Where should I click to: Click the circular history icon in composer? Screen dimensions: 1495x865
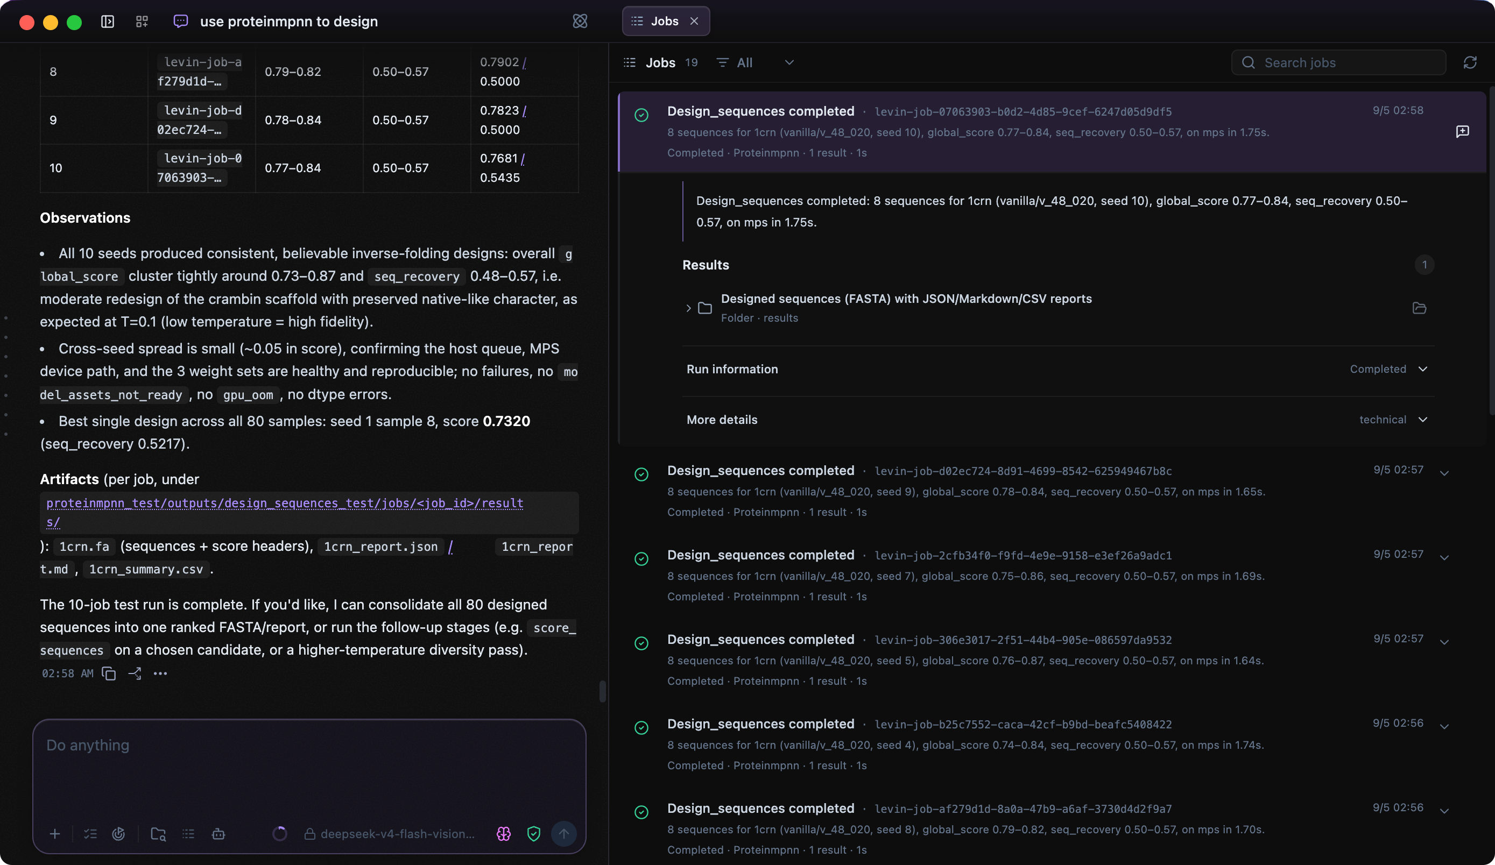pyautogui.click(x=118, y=834)
